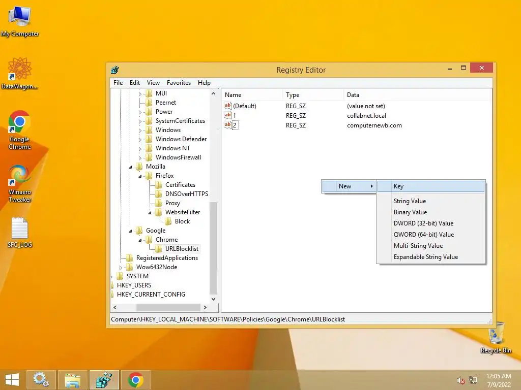The width and height of the screenshot is (521, 390).
Task: Open File Explorer from the taskbar
Action: click(72, 380)
